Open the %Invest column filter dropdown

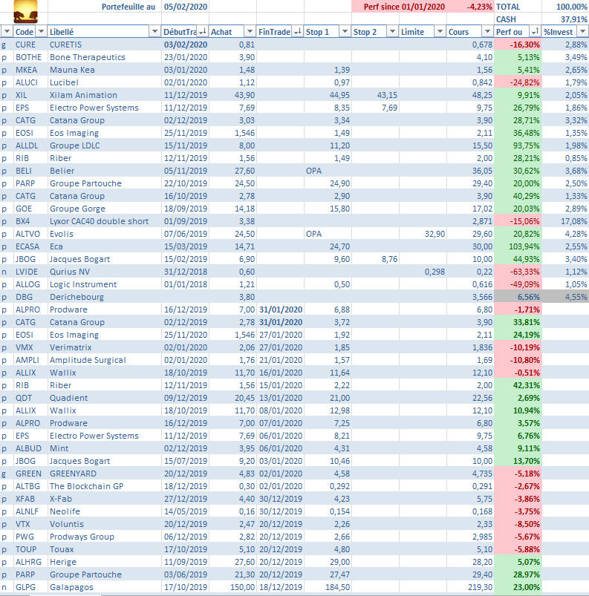[x=583, y=32]
